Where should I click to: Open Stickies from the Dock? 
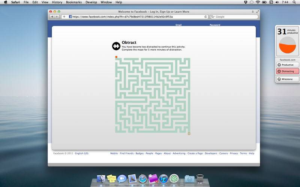tap(111, 179)
